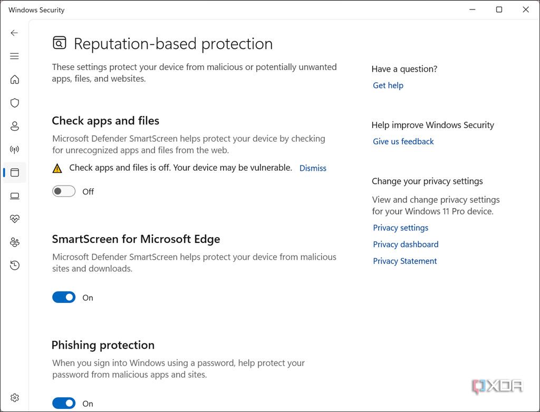Open the Give us feedback link
Screen dimensions: 540x412
[403, 141]
